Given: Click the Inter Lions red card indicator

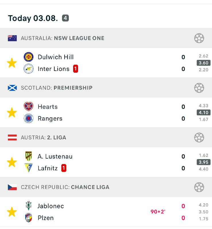Looking at the screenshot, I should coord(75,69).
